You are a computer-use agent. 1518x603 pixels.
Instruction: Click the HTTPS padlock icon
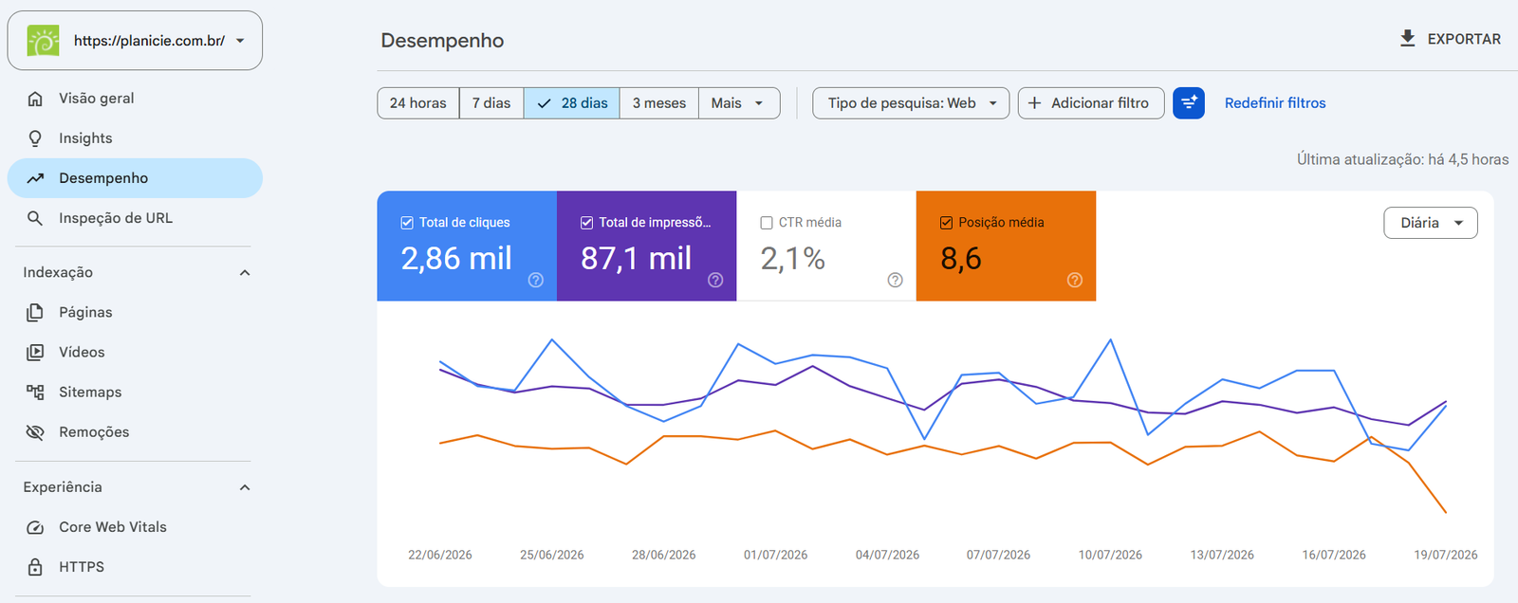click(x=35, y=567)
